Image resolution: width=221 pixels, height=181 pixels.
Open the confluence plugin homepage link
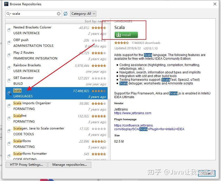click(149, 127)
